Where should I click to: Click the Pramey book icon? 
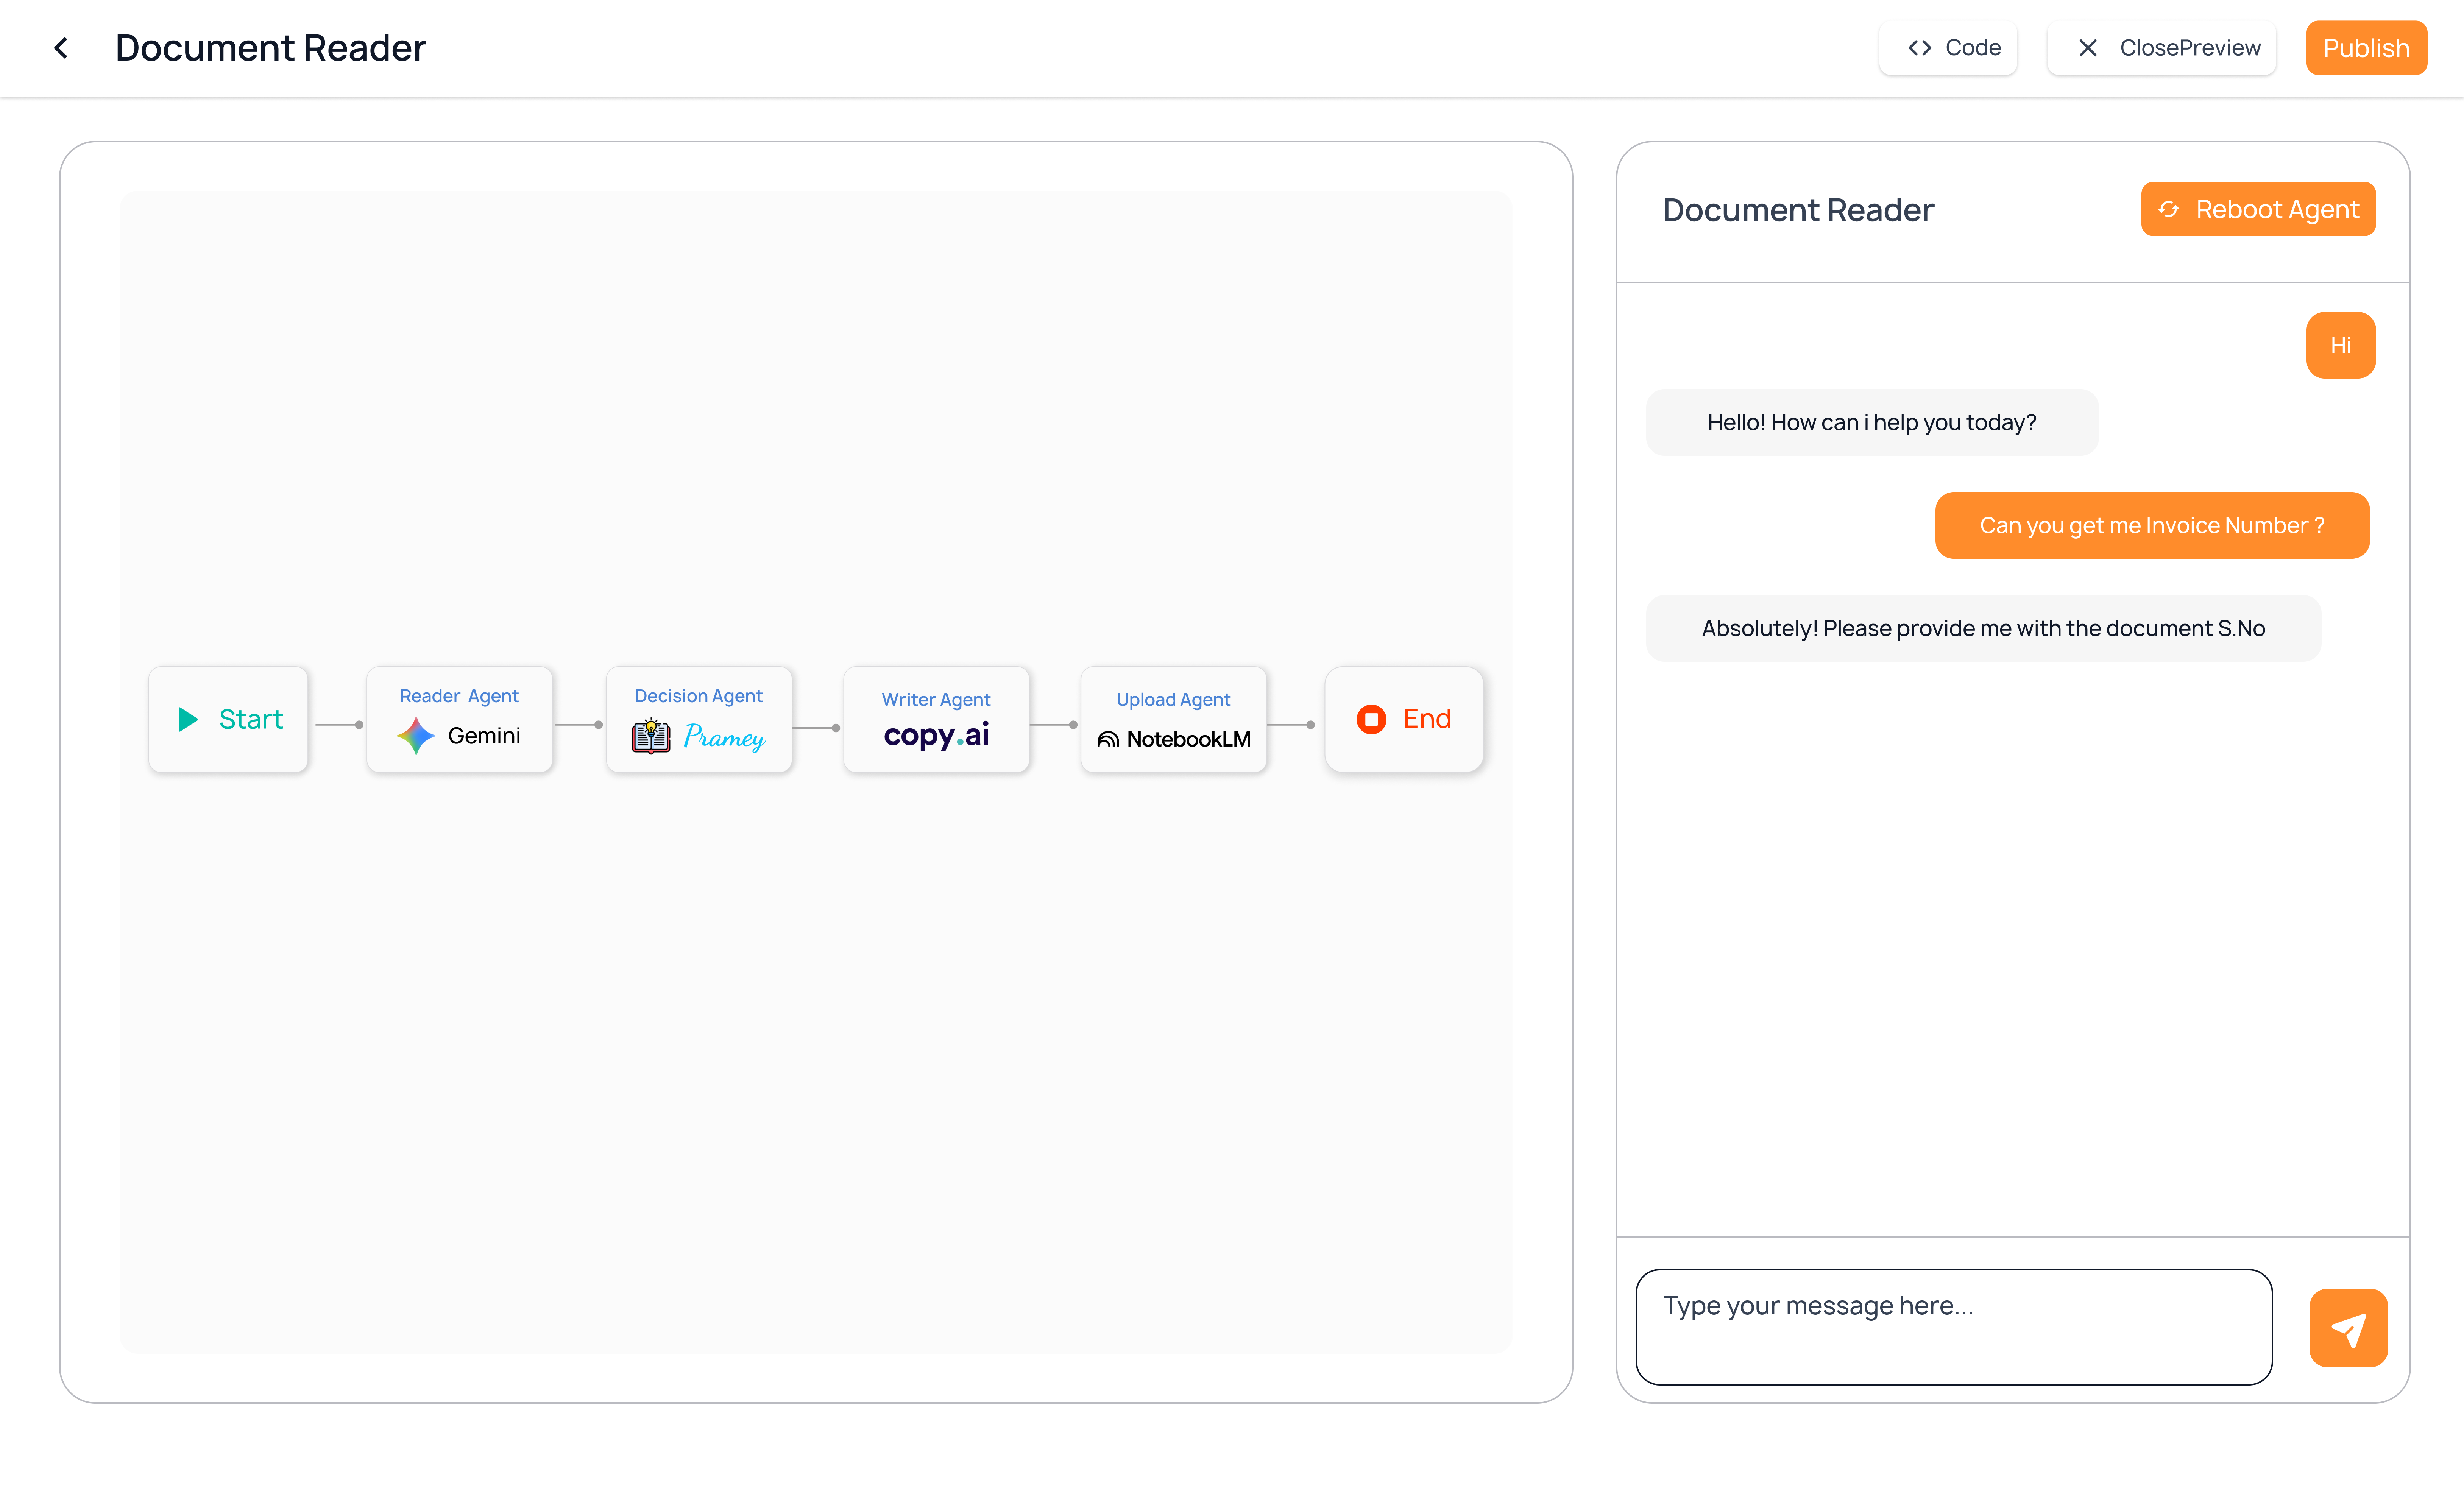point(651,736)
